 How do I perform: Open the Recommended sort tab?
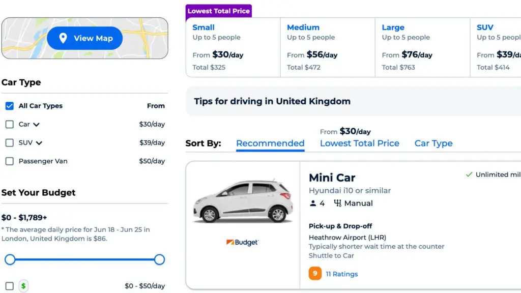(270, 143)
